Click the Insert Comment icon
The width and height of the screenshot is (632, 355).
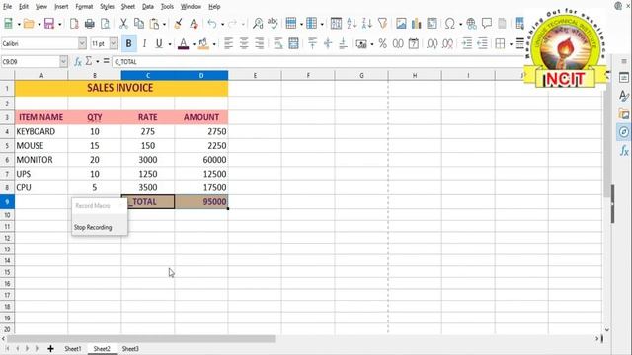pos(487,24)
